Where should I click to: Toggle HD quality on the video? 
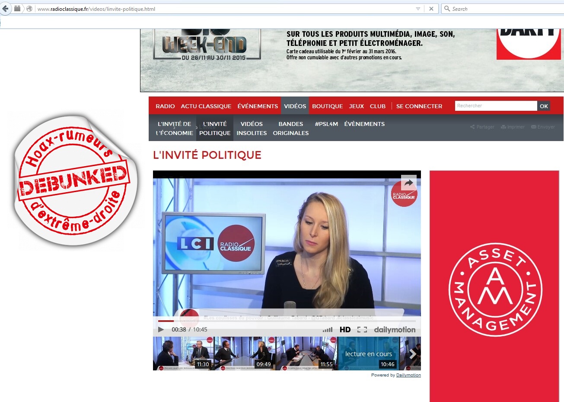tap(345, 330)
